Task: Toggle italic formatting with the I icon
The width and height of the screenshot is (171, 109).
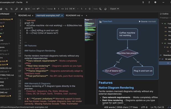Action: tap(58, 9)
